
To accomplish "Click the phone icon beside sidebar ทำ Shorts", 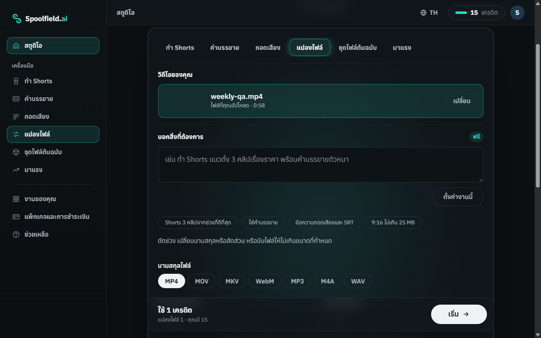I will (16, 81).
